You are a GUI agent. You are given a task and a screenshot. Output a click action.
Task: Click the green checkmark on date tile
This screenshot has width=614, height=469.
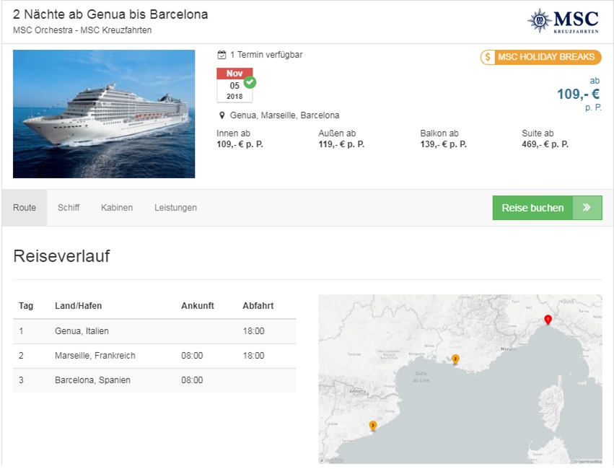click(250, 82)
